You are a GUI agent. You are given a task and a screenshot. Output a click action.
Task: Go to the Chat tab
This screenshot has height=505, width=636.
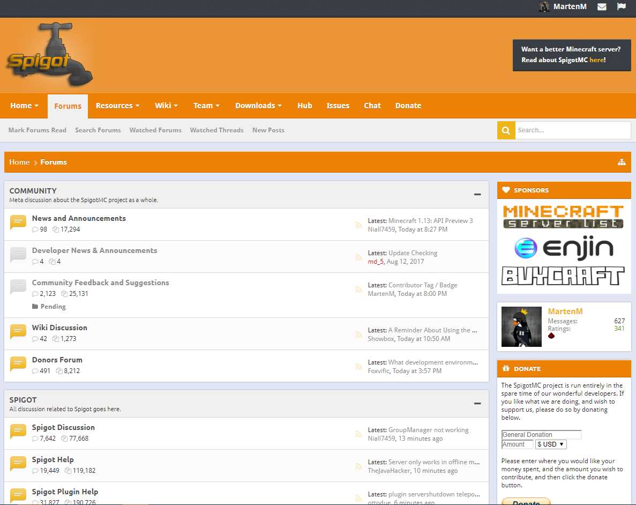[372, 106]
